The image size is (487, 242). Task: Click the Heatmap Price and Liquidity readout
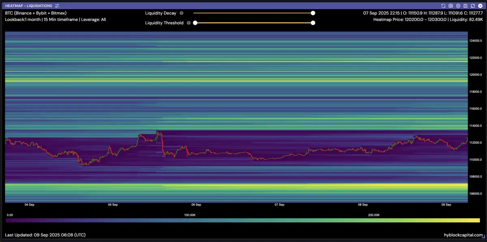[x=428, y=19]
